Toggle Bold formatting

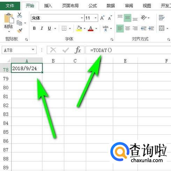pyautogui.click(x=34, y=28)
